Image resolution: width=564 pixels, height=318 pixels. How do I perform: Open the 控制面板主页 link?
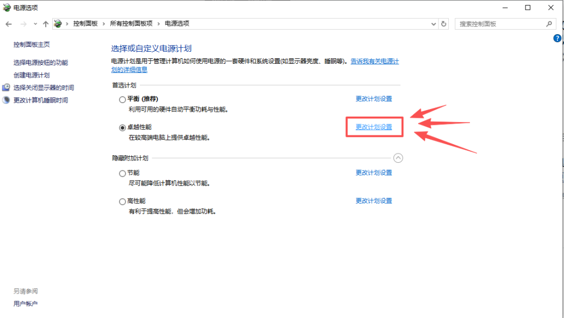31,45
